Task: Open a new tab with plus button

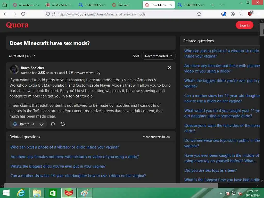Action: tap(213, 5)
